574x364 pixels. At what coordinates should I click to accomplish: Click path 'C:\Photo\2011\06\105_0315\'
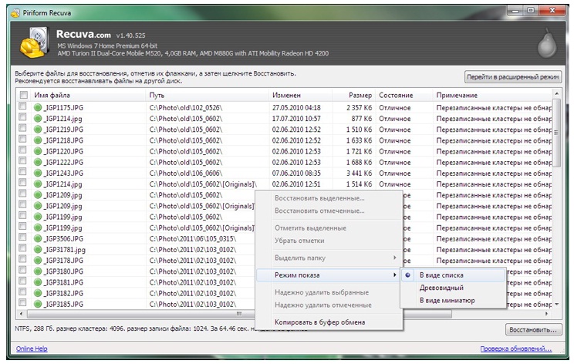[x=193, y=238]
